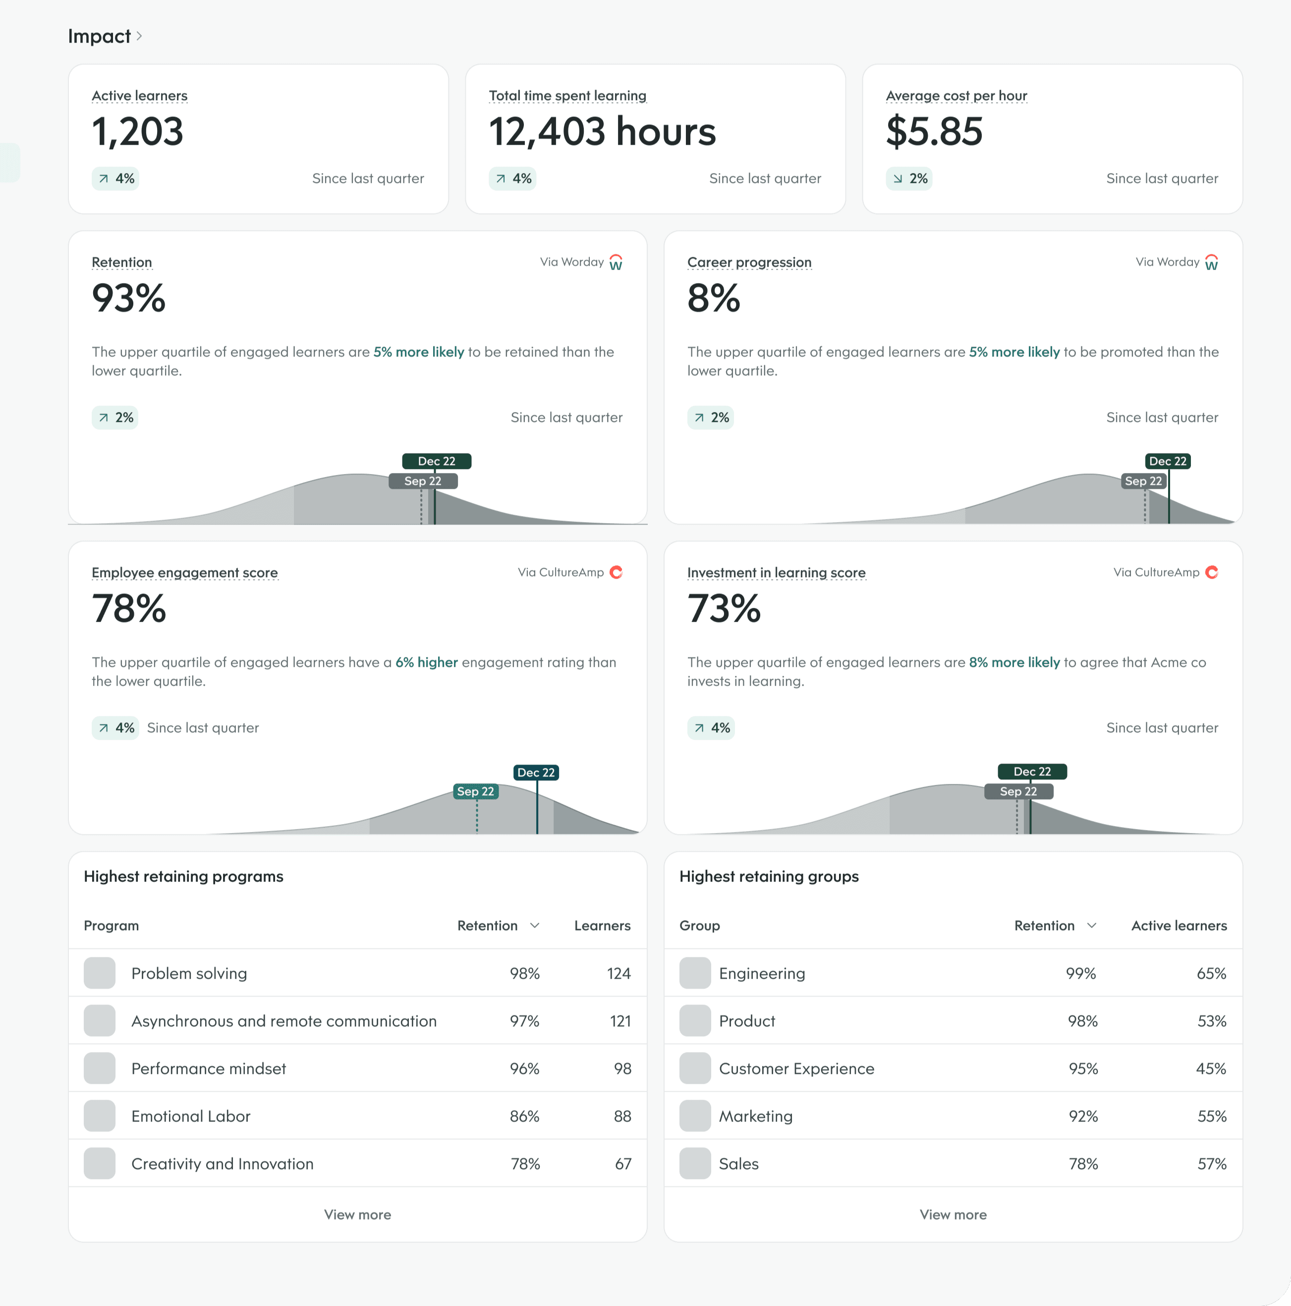This screenshot has height=1306, width=1291.
Task: Click the Dec 22 marker on Employee engagement chart
Action: [x=536, y=772]
